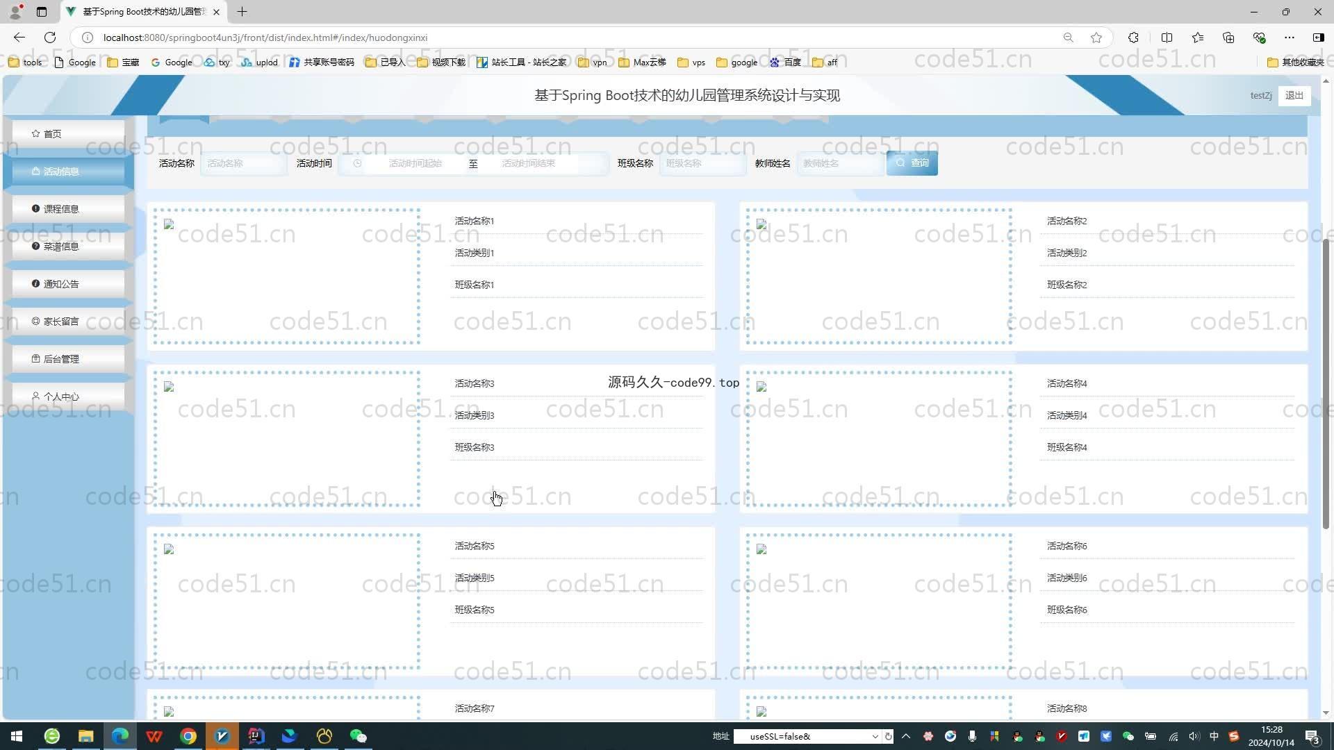Screen dimensions: 1334x750
Task: Click the 活动名称4 text
Action: pos(1067,383)
